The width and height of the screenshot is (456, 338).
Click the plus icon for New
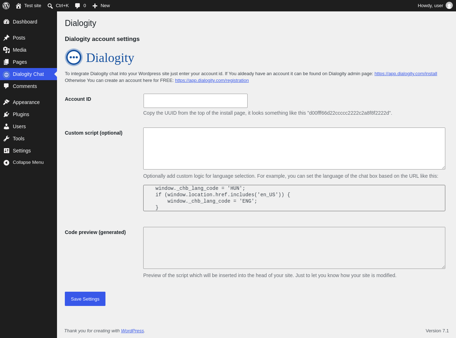95,6
